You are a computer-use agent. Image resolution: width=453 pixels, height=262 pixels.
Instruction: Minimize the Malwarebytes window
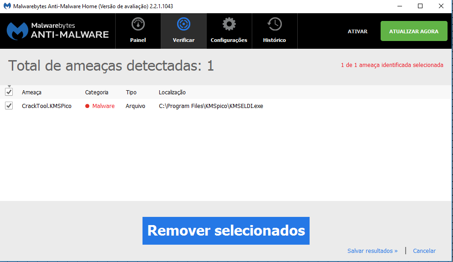pos(400,6)
